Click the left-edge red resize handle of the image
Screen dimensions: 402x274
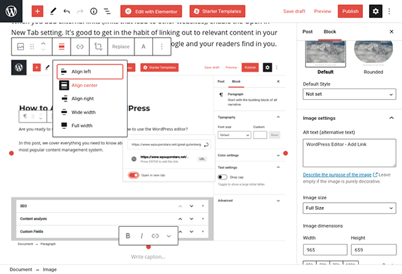11,153
